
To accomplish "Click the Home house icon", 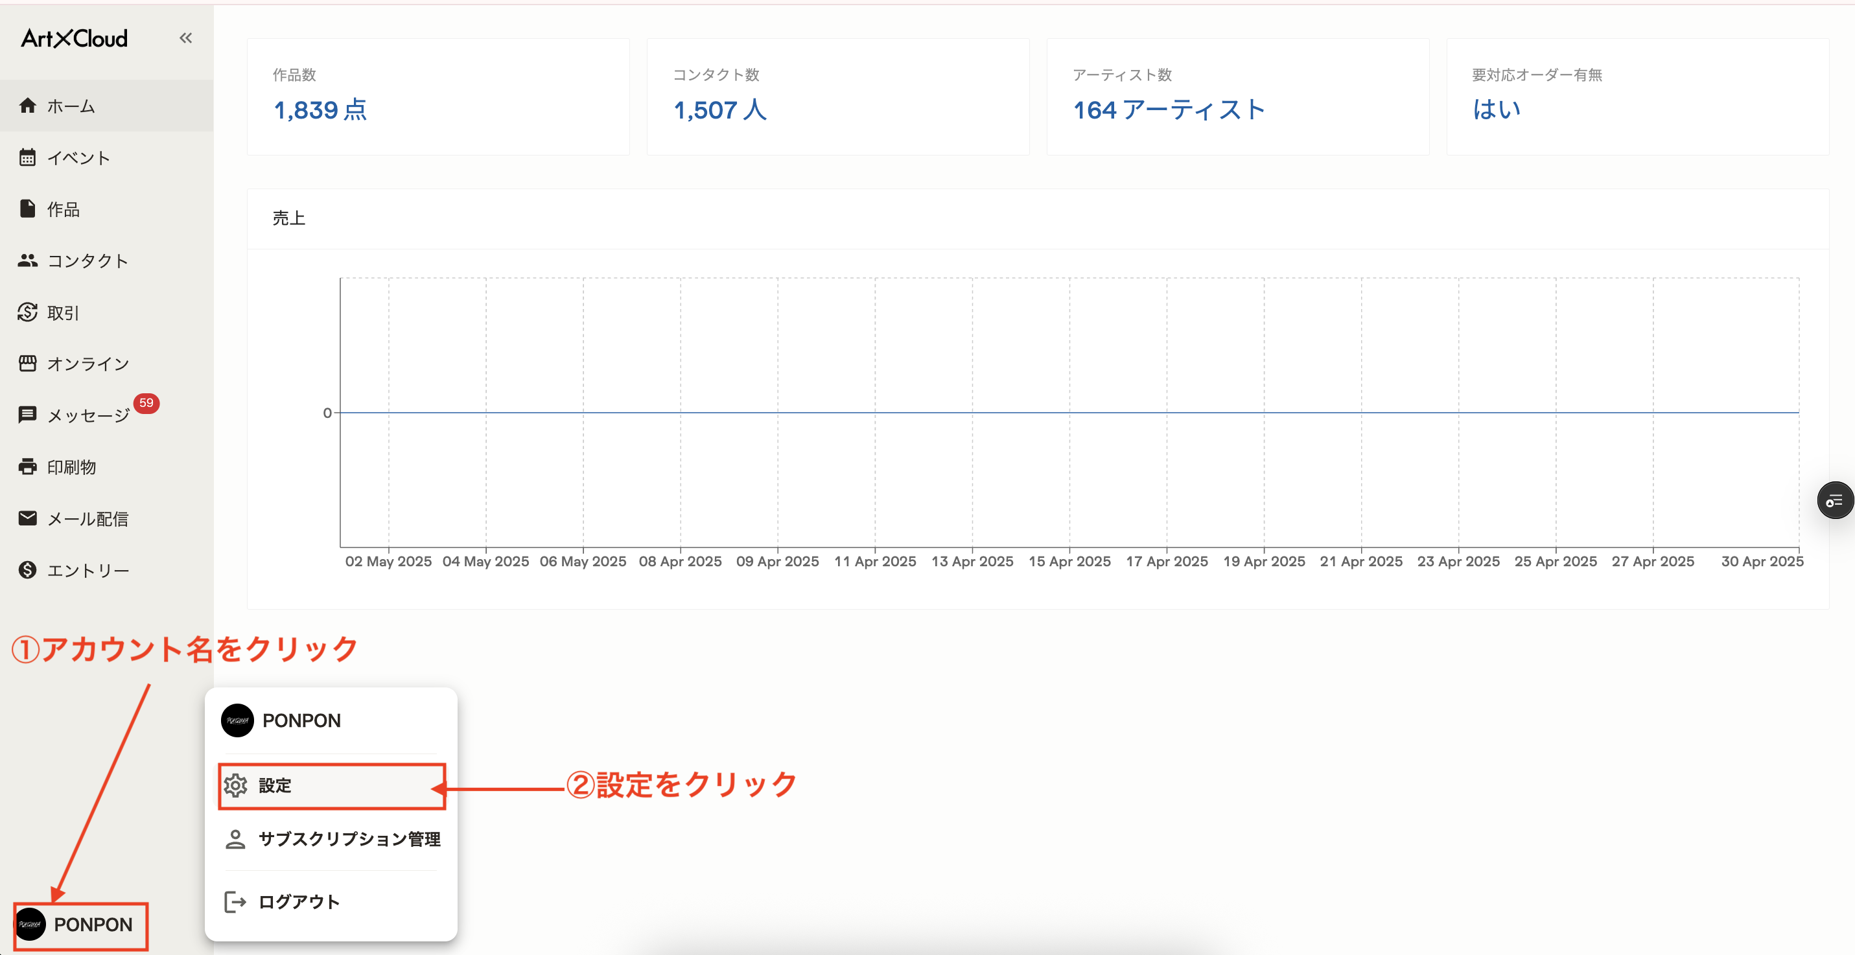I will tap(27, 106).
